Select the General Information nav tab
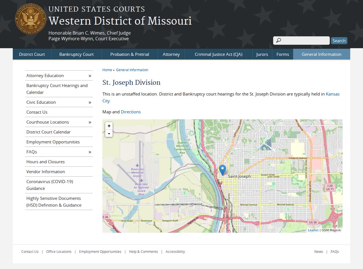363x269 pixels. point(322,54)
